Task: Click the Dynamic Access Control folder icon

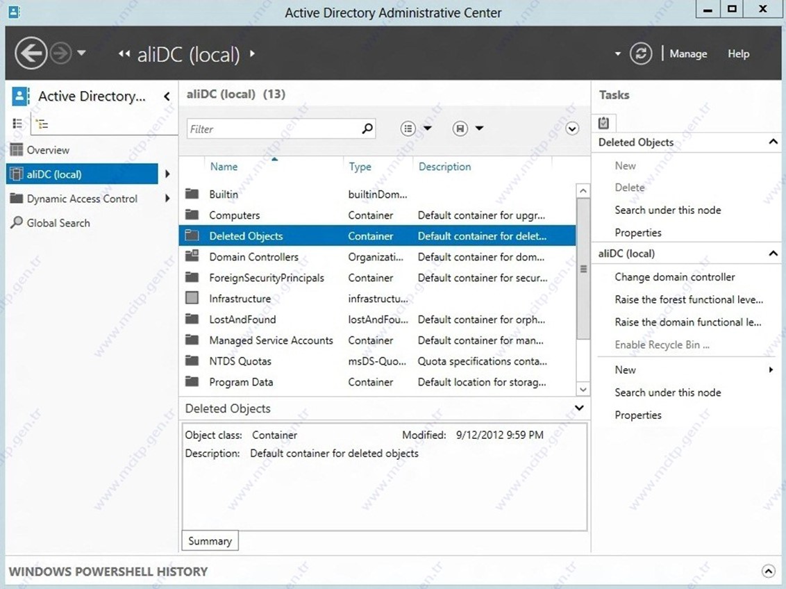Action: (17, 198)
